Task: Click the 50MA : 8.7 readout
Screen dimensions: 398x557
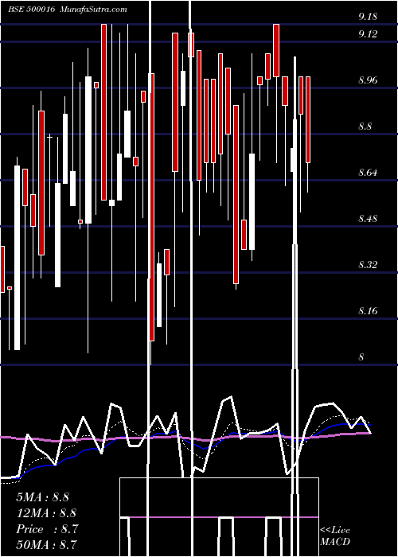Action: 46,544
